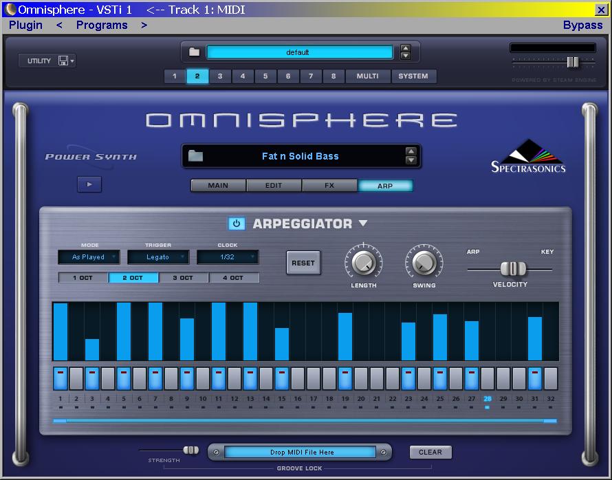Select the 3 OCT range

coord(183,278)
